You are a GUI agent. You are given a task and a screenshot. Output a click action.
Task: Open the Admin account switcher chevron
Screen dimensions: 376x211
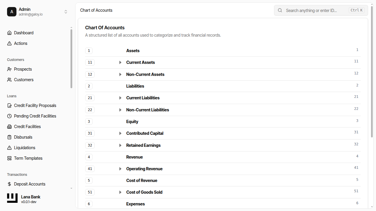click(x=66, y=12)
